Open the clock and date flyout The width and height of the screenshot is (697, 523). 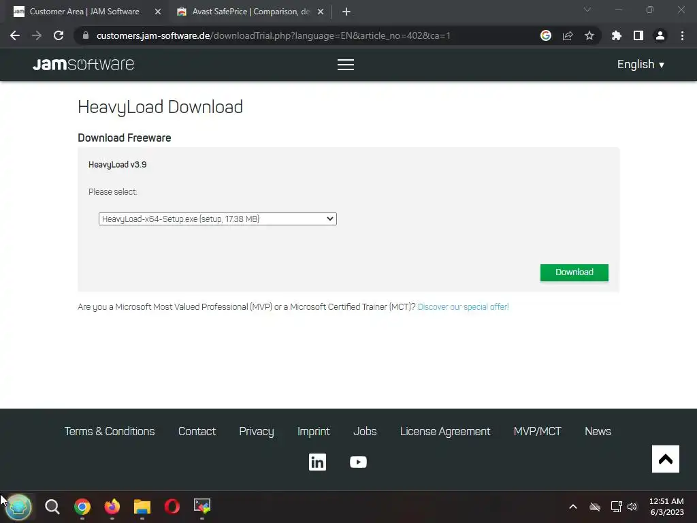pyautogui.click(x=666, y=507)
